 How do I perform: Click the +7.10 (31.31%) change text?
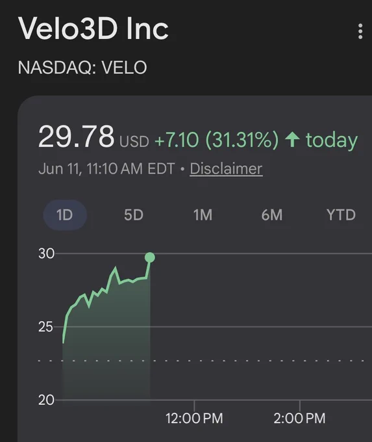tap(216, 140)
